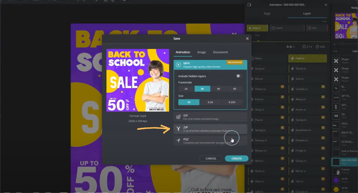358x193 pixels.
Task: Choose the GIF format icon
Action: click(178, 117)
